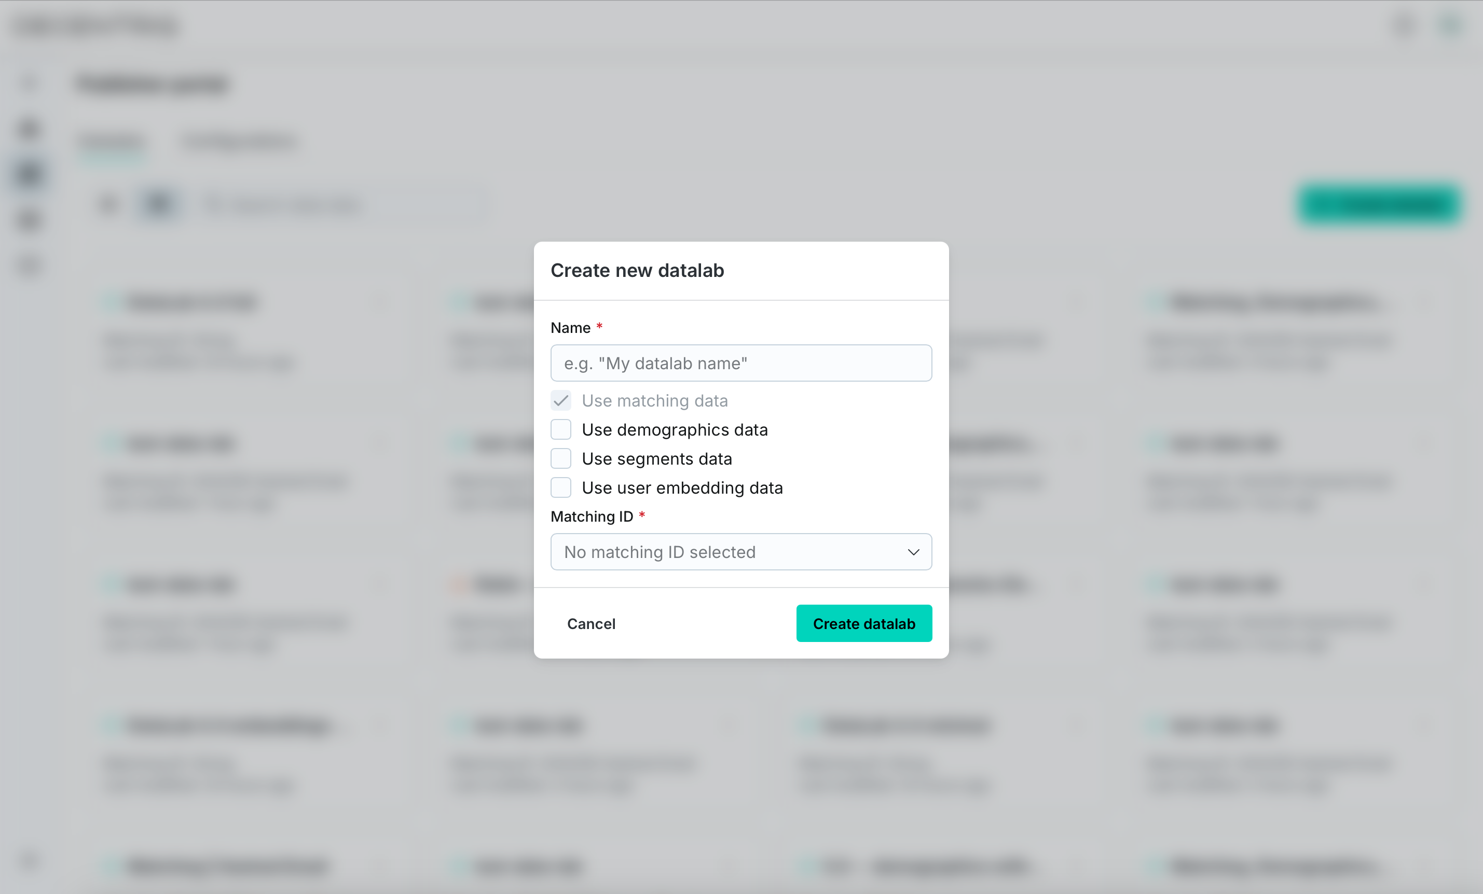Click the blurred green button behind the dialog
This screenshot has width=1483, height=894.
coord(1378,204)
